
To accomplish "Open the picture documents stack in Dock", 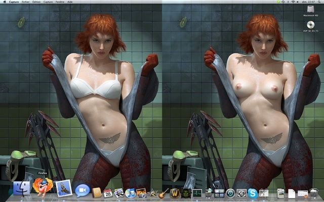I will point(280,193).
